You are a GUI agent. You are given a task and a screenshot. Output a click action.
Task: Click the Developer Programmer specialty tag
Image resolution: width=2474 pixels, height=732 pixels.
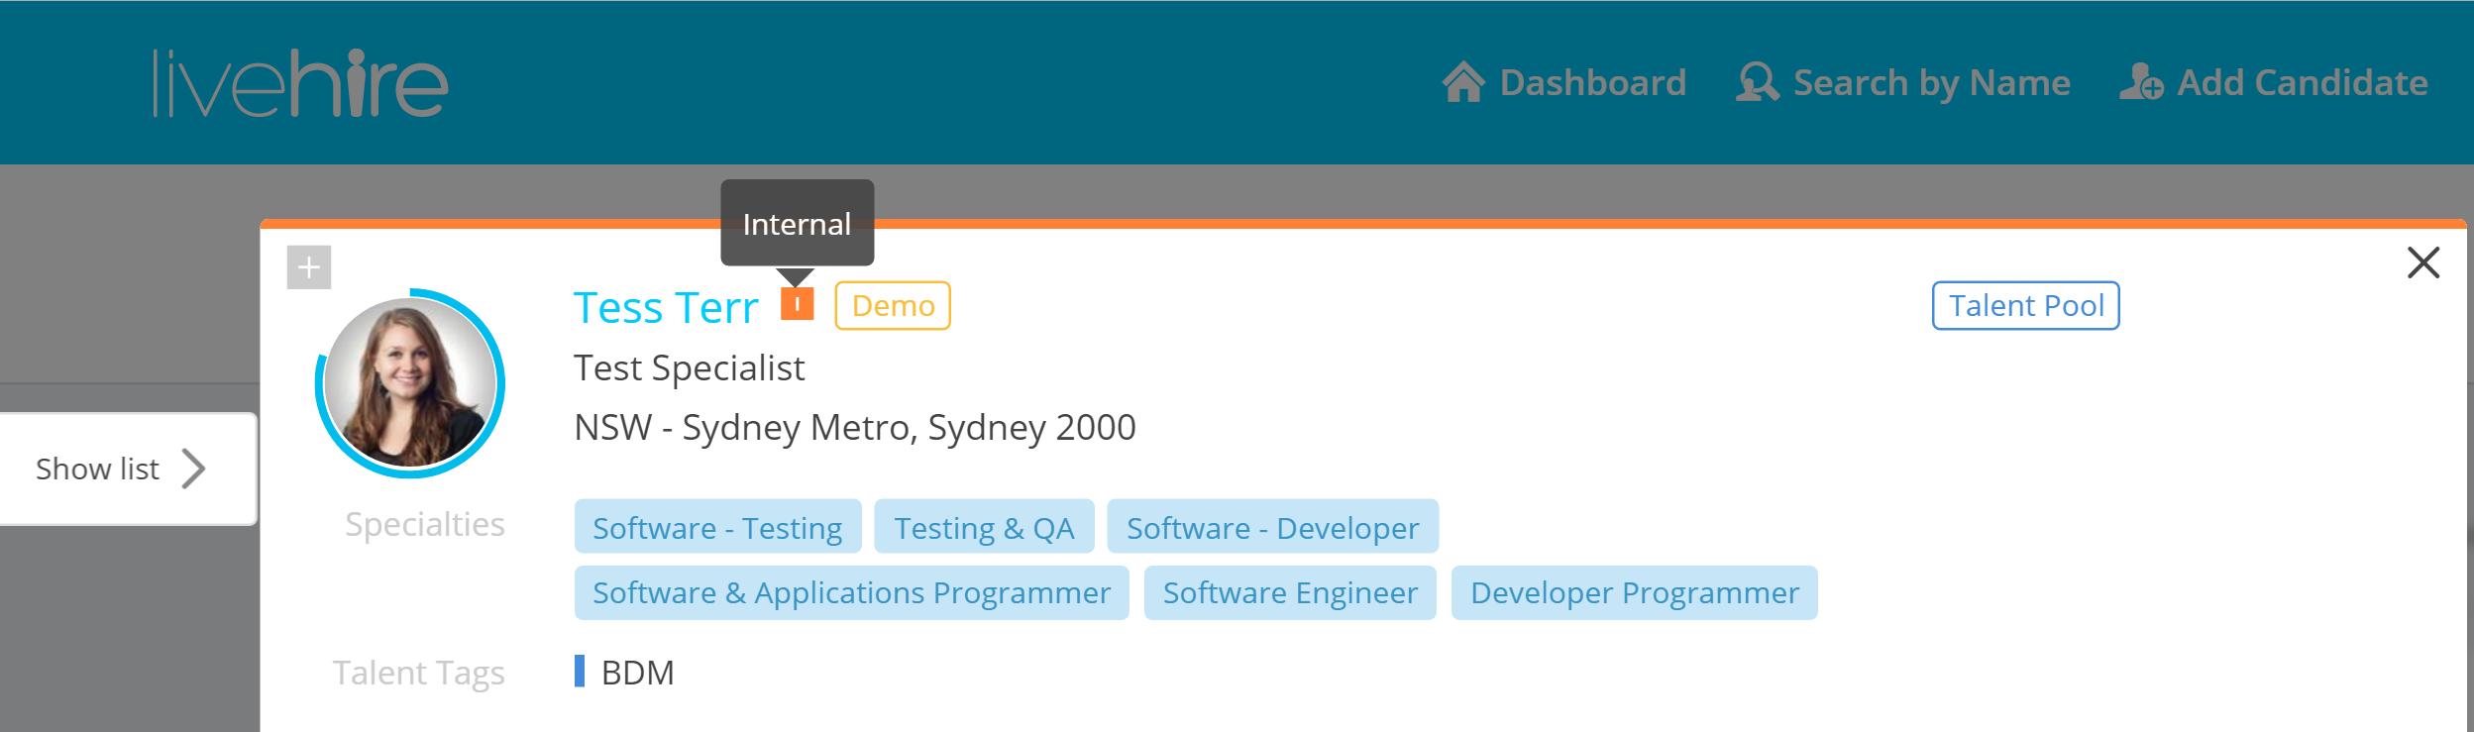tap(1634, 593)
